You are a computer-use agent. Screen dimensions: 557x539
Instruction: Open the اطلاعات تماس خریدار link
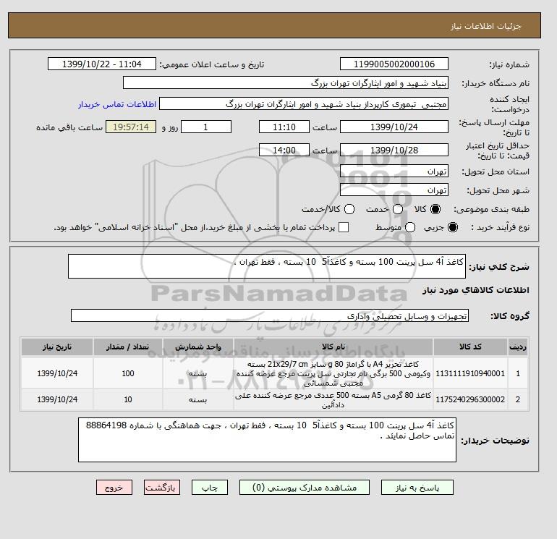(117, 104)
